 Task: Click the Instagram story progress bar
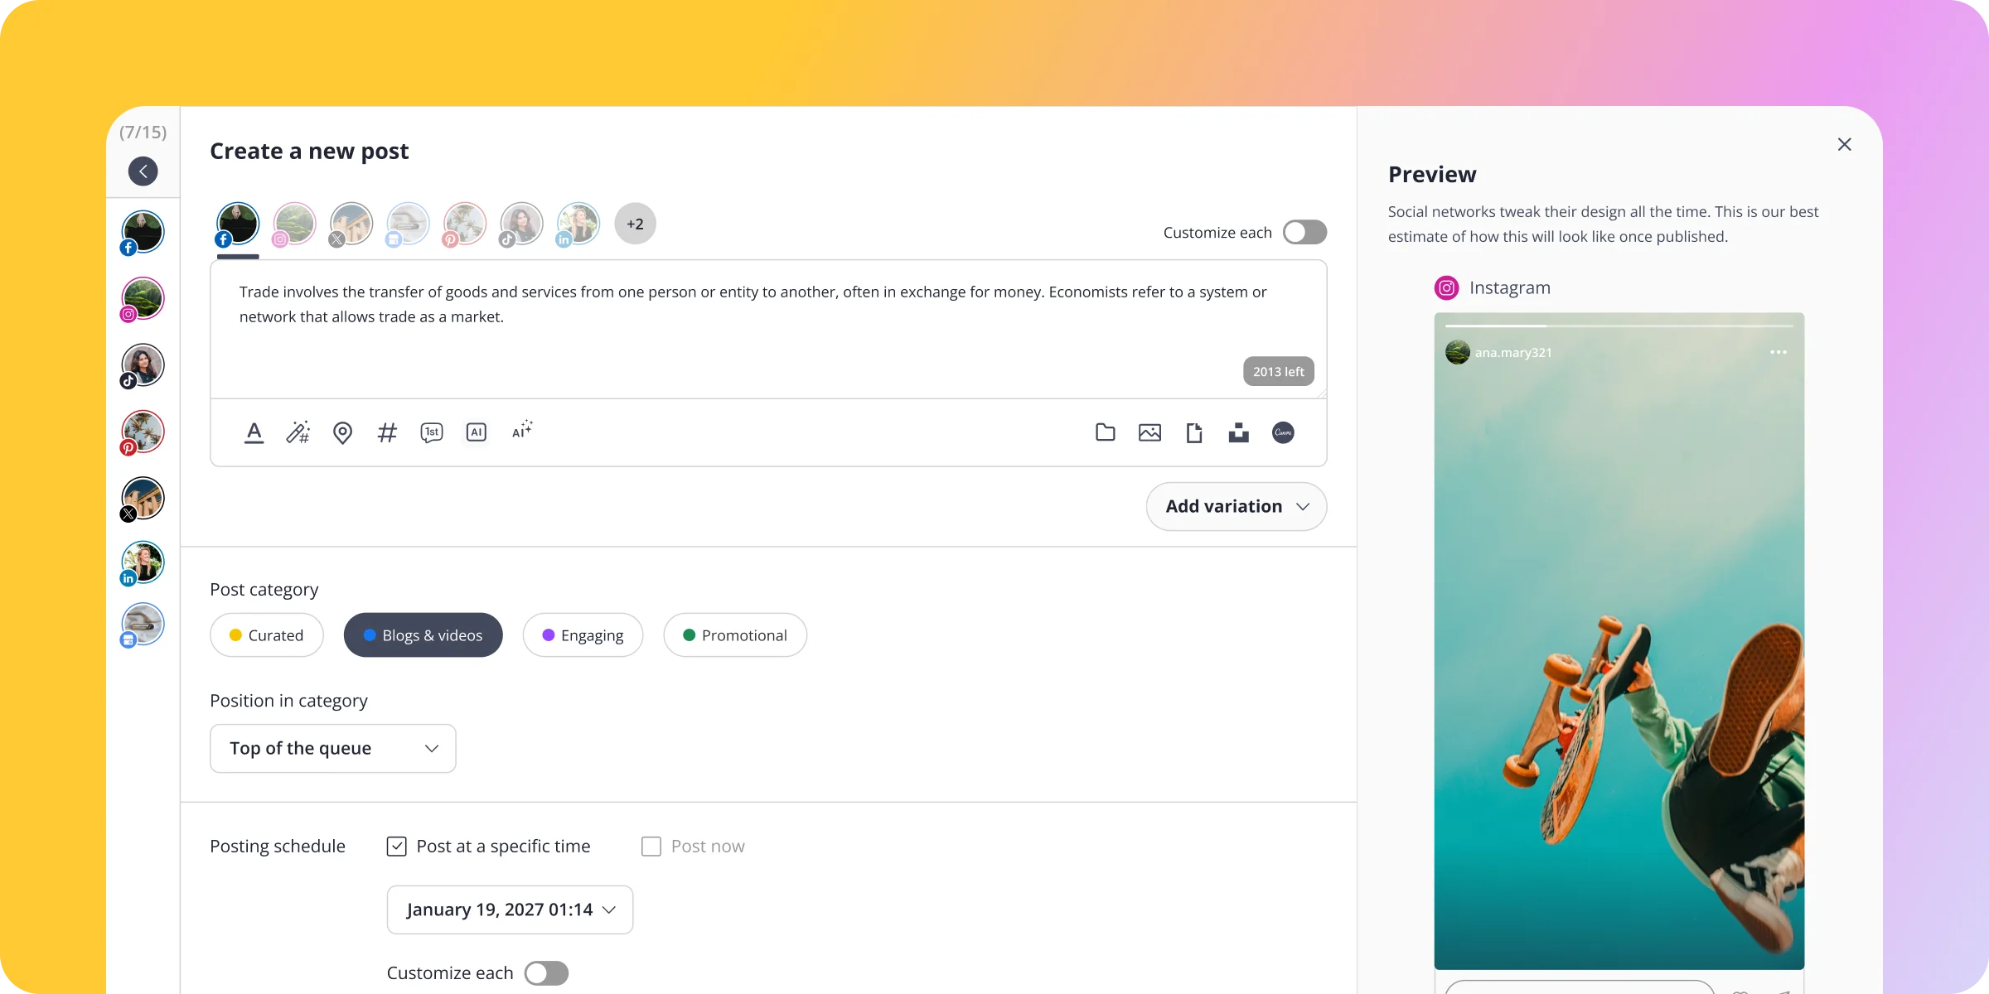pyautogui.click(x=1619, y=326)
